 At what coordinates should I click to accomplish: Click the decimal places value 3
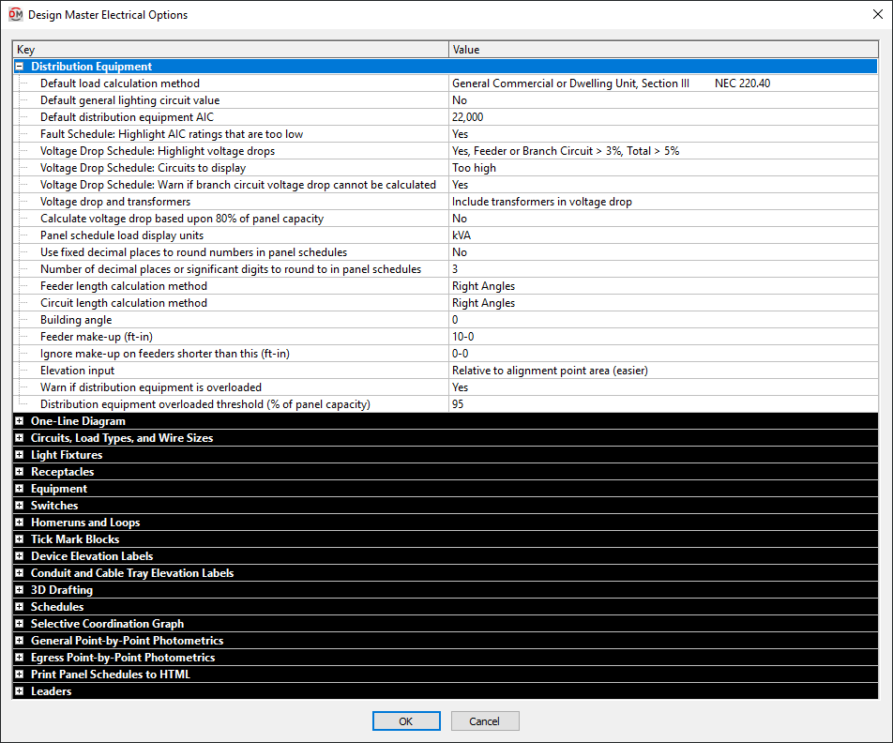663,269
